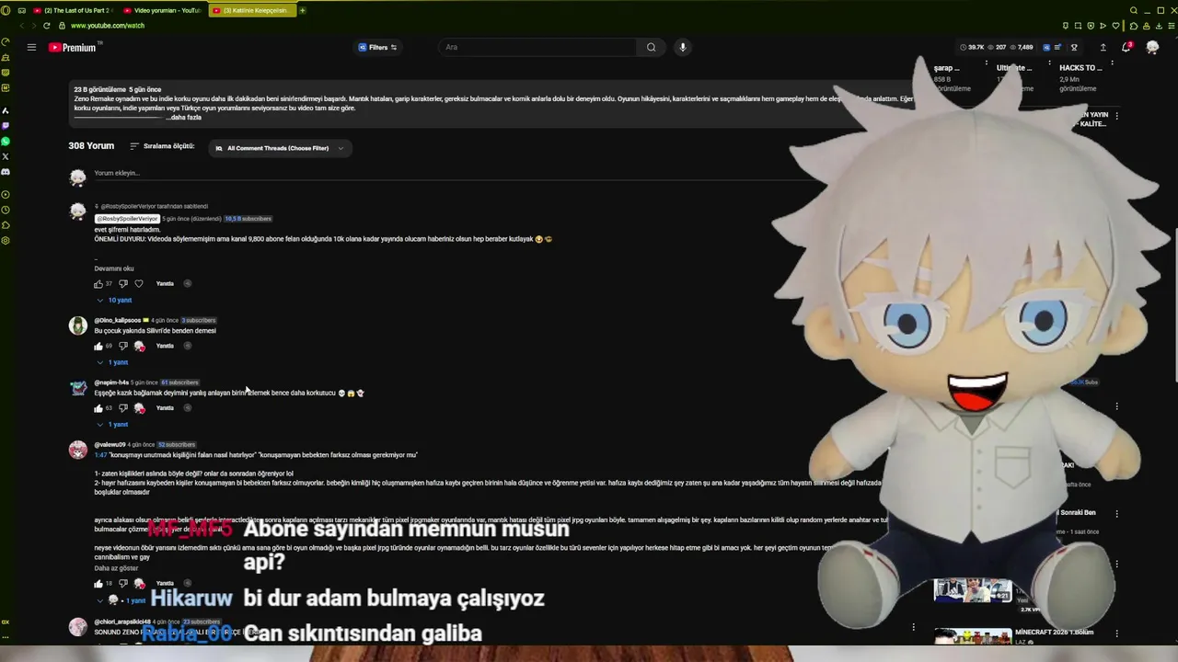
Task: Click the trophy icon in stats bar
Action: click(1073, 47)
